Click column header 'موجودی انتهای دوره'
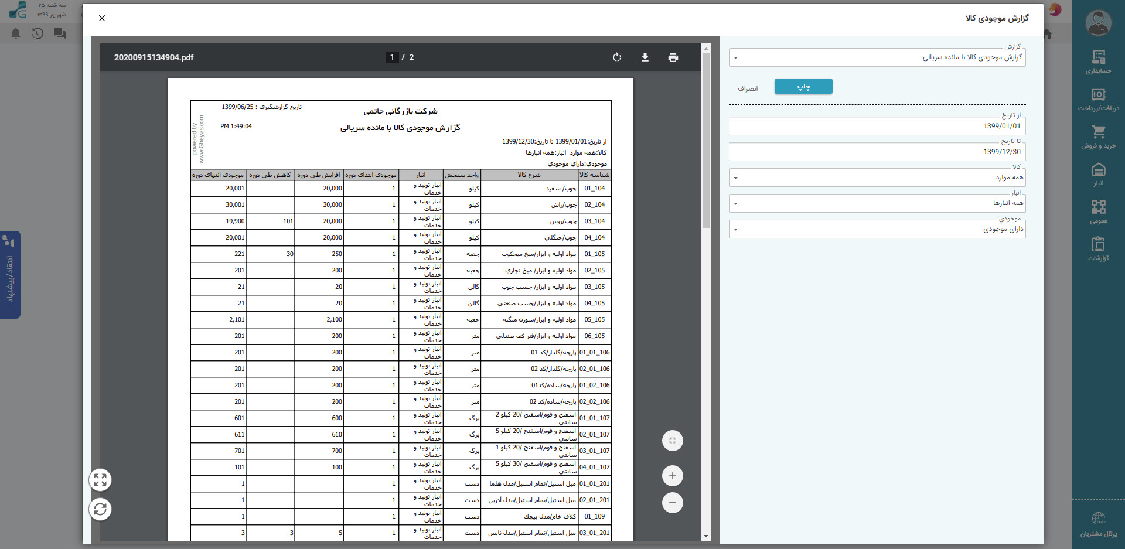 point(218,175)
